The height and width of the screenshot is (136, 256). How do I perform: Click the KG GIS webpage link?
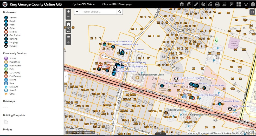(x=117, y=4)
